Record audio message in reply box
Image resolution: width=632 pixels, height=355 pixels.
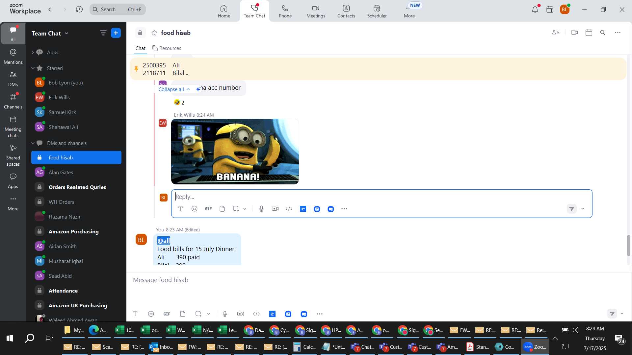261,209
